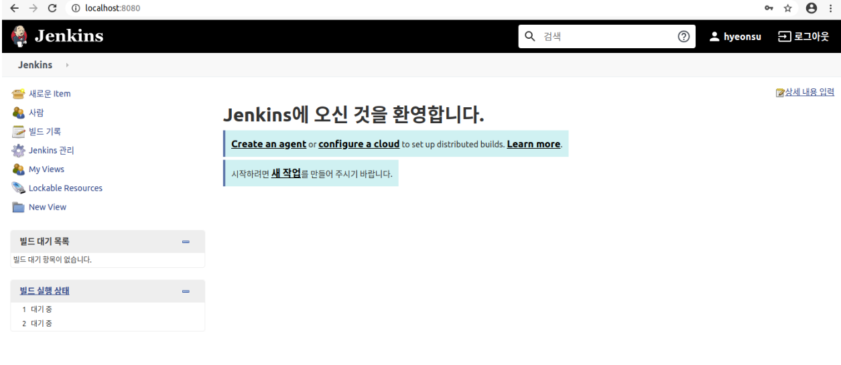Reload the page with refresh icon
Screen dimensions: 841x365
pyautogui.click(x=52, y=8)
